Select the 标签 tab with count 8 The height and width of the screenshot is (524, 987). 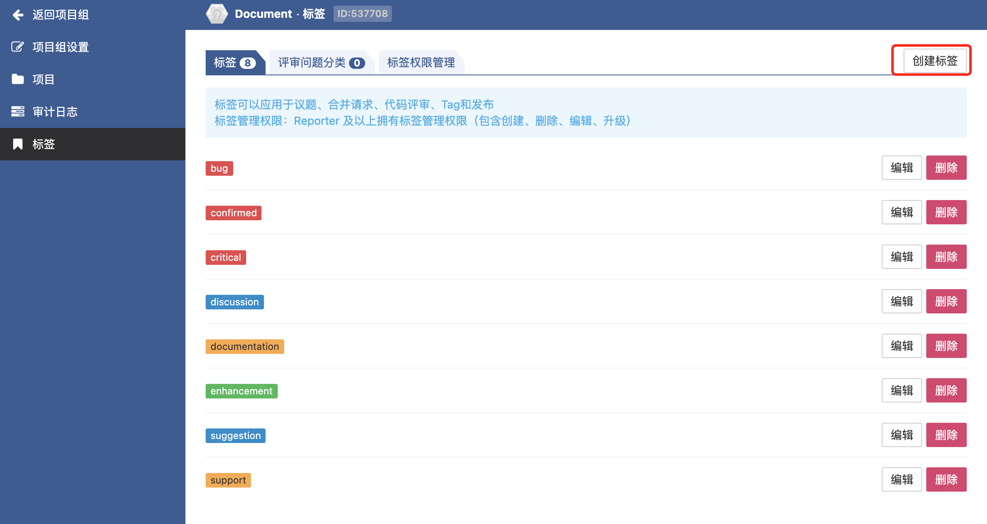pyautogui.click(x=234, y=63)
